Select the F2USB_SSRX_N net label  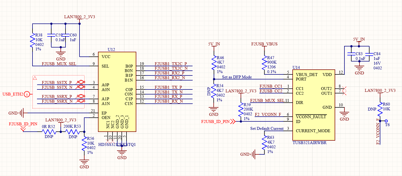click(x=57, y=101)
